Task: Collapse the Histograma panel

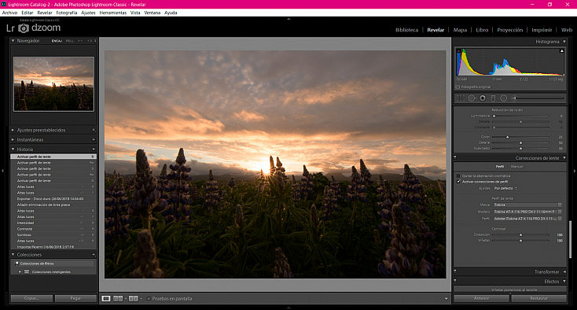Action: point(564,42)
